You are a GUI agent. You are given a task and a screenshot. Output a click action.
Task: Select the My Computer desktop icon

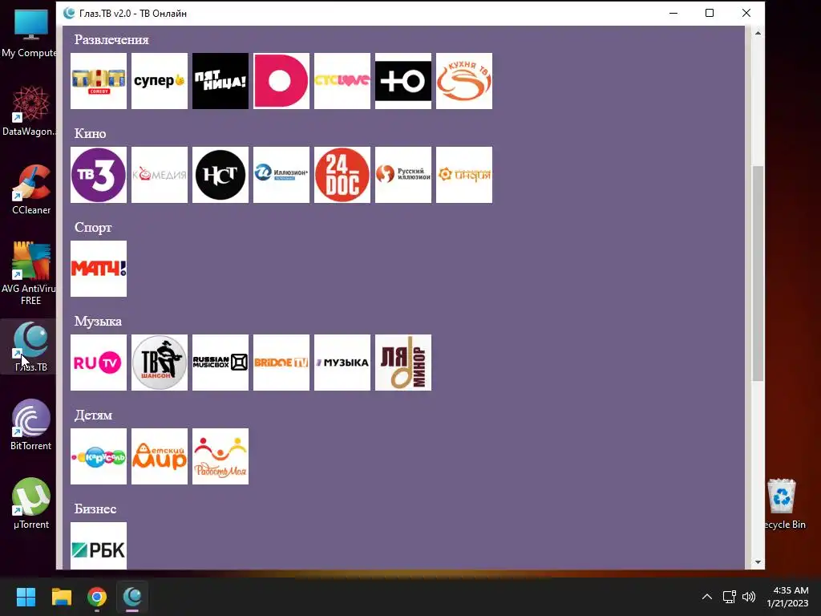(30, 32)
